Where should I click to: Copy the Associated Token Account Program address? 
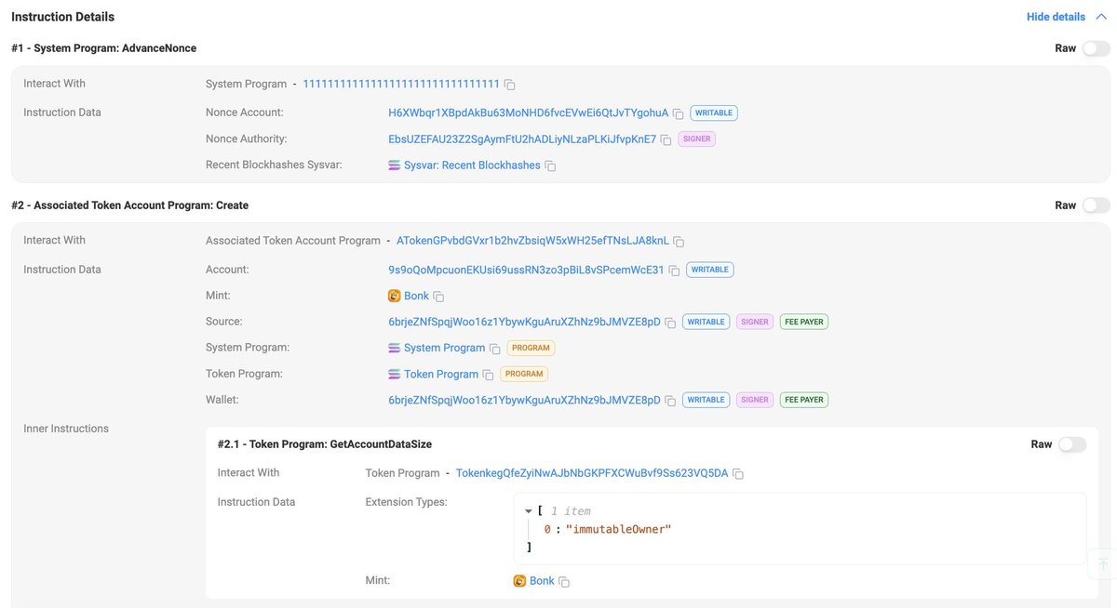[x=679, y=241]
